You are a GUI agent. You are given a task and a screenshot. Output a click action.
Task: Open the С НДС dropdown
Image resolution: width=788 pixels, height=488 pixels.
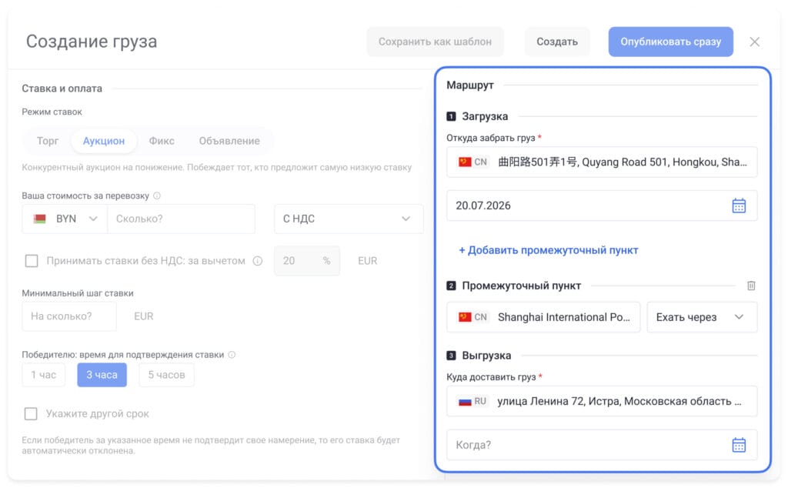[x=349, y=219]
